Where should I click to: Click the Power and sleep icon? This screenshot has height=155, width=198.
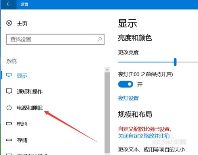coord(9,108)
